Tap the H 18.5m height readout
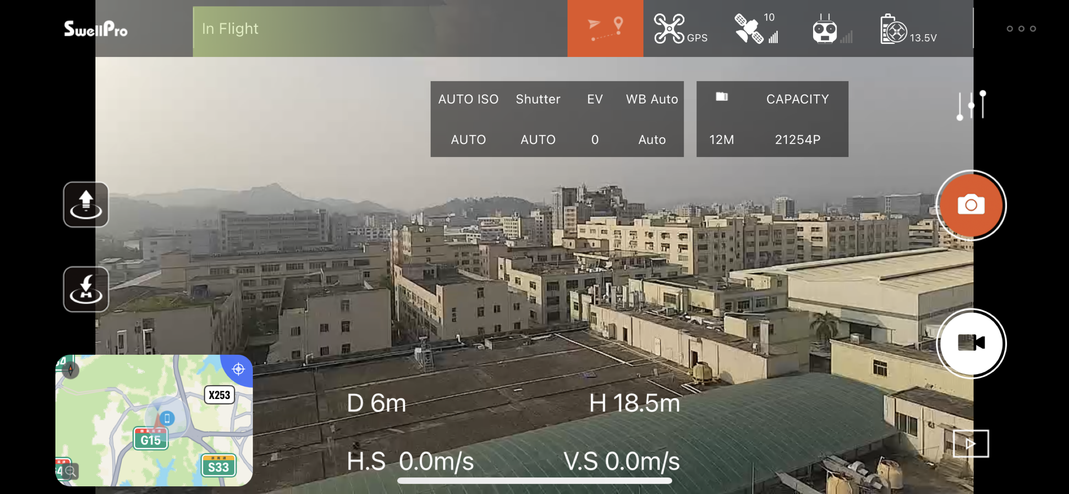1069x494 pixels. click(x=635, y=403)
